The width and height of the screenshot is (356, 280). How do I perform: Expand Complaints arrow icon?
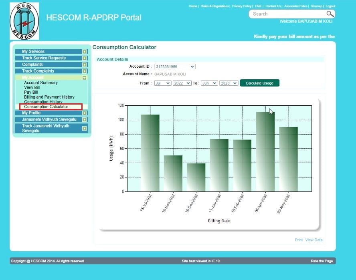point(84,64)
